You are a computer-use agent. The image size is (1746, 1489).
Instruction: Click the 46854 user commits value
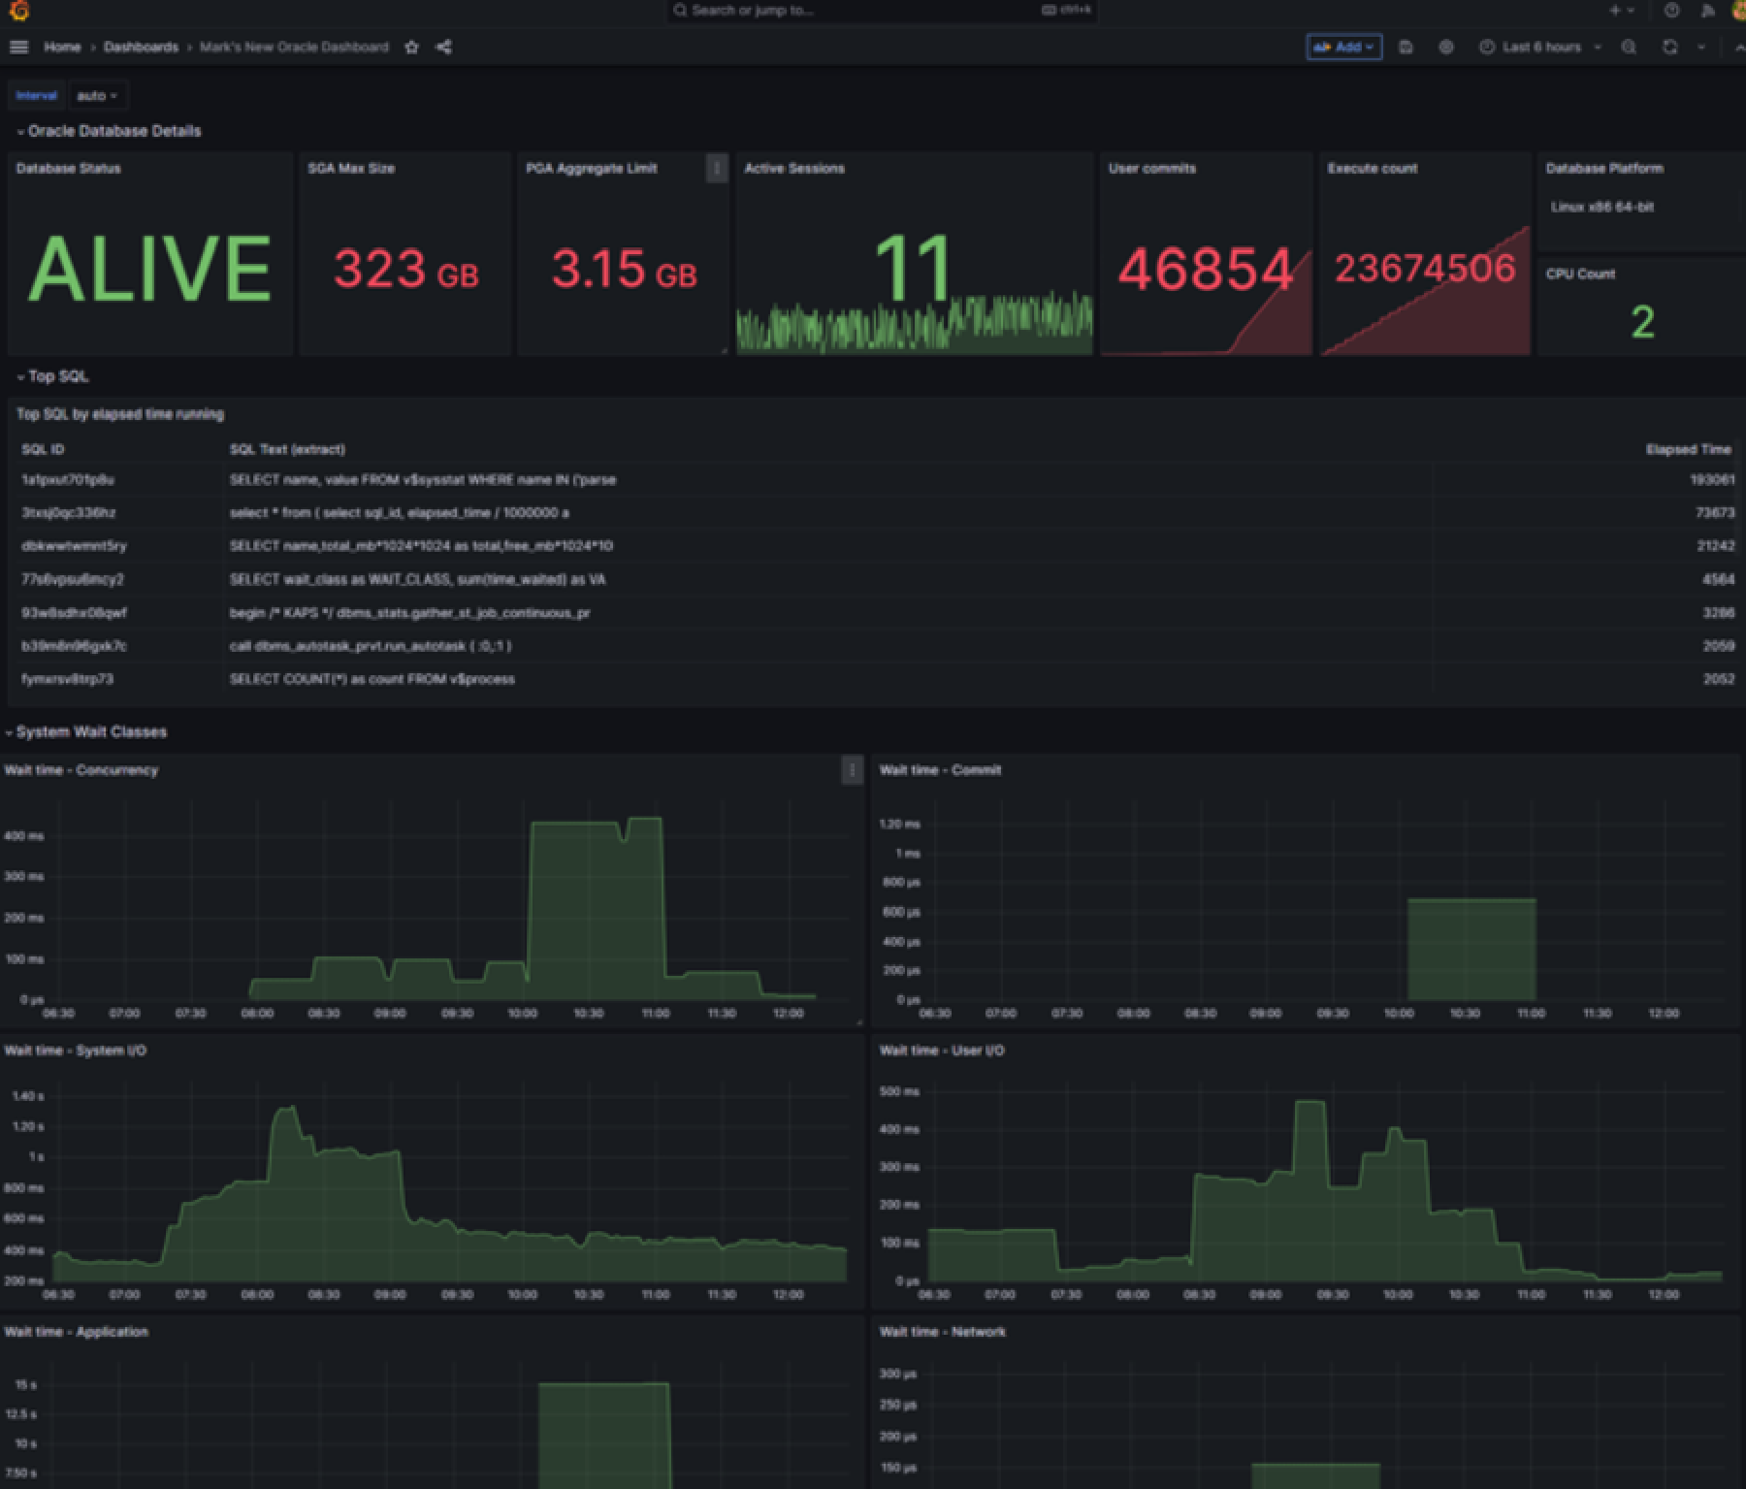[x=1206, y=270]
